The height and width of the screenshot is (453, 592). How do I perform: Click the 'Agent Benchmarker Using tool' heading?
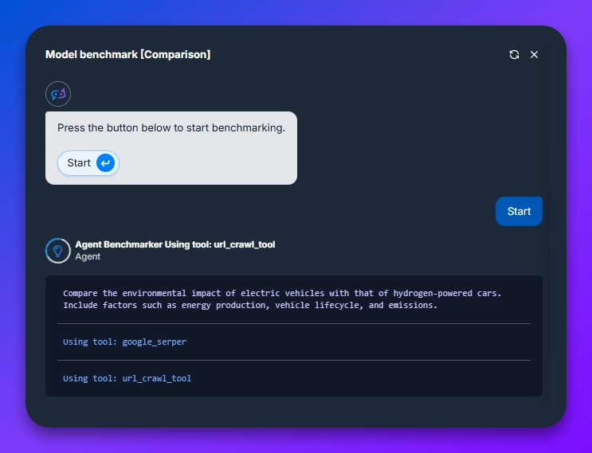tap(174, 244)
